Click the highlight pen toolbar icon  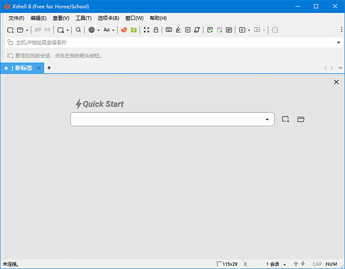(x=178, y=30)
